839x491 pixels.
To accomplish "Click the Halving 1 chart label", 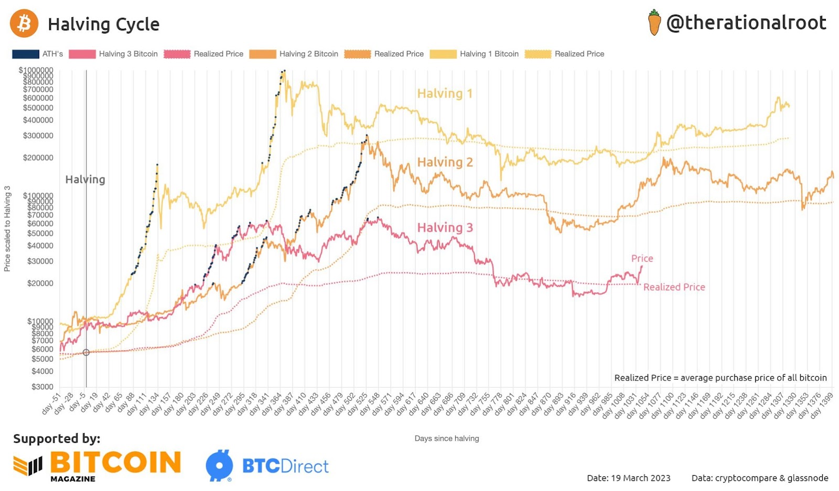I will [445, 93].
